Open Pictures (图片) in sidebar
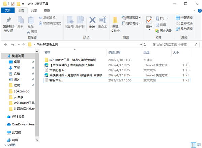This screenshot has width=202, height=148. [x=17, y=79]
